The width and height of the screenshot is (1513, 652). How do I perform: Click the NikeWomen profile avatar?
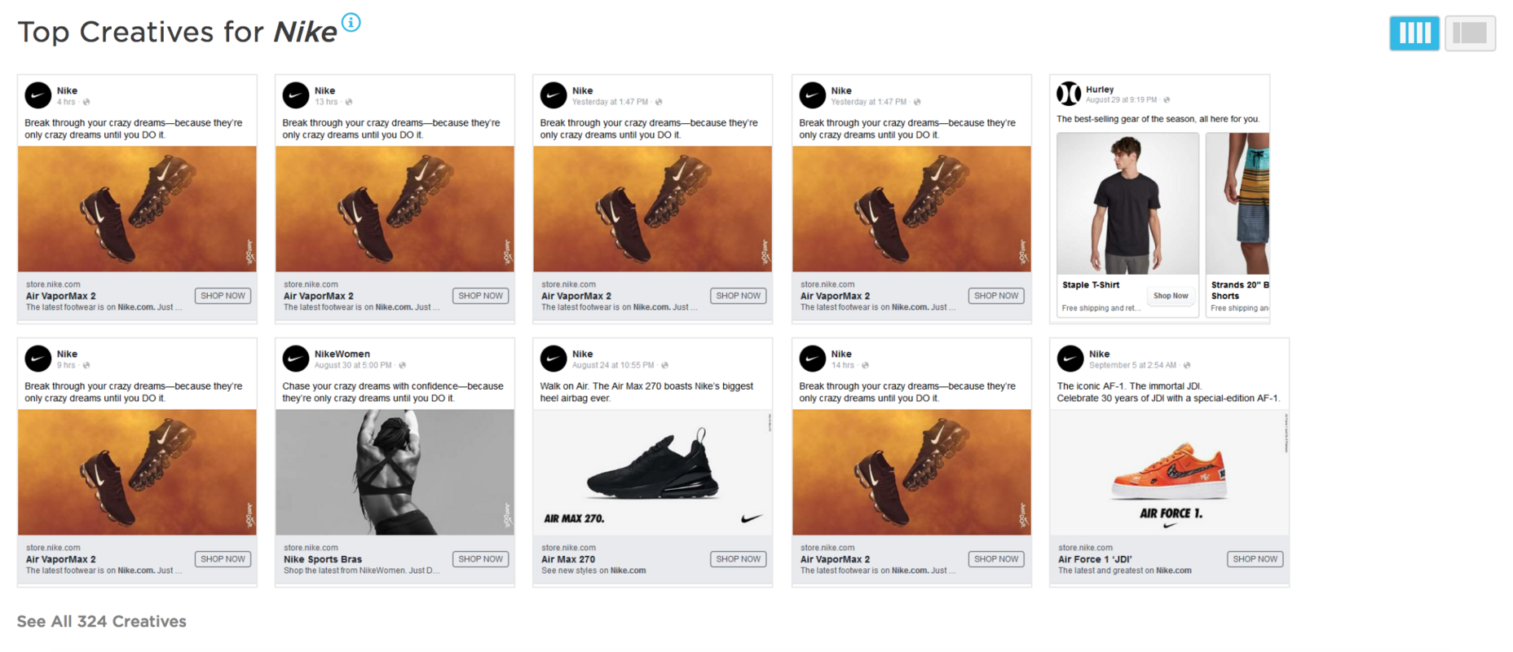(294, 358)
